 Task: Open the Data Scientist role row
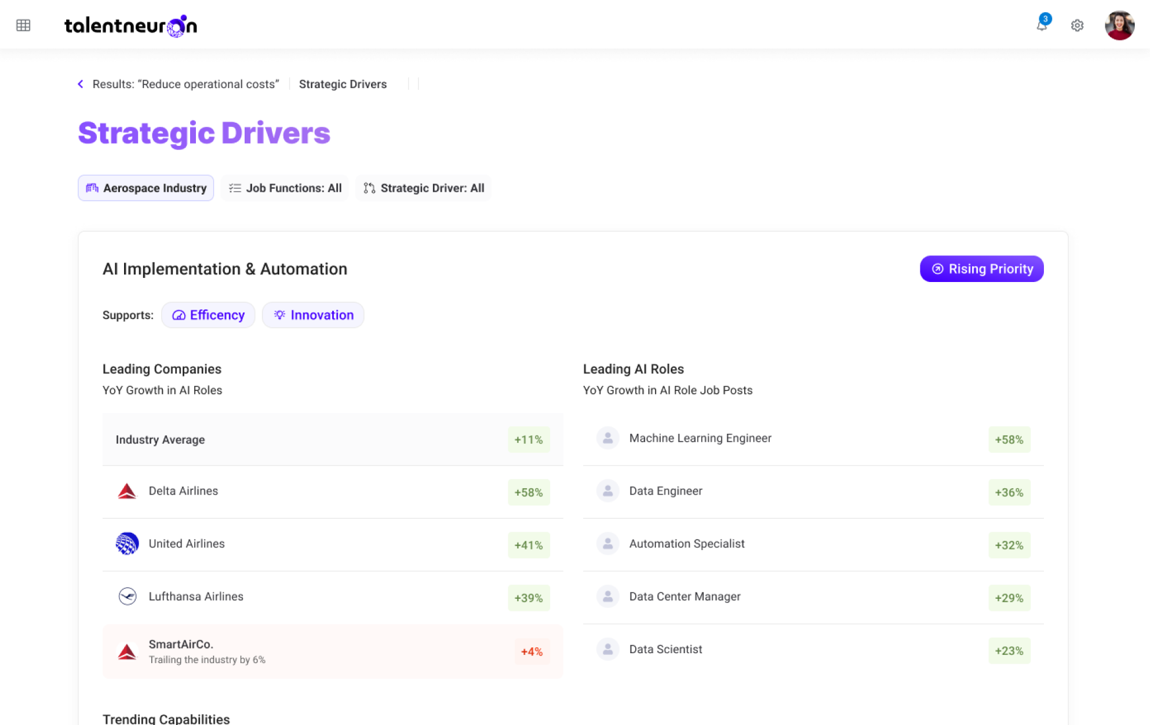coord(813,650)
